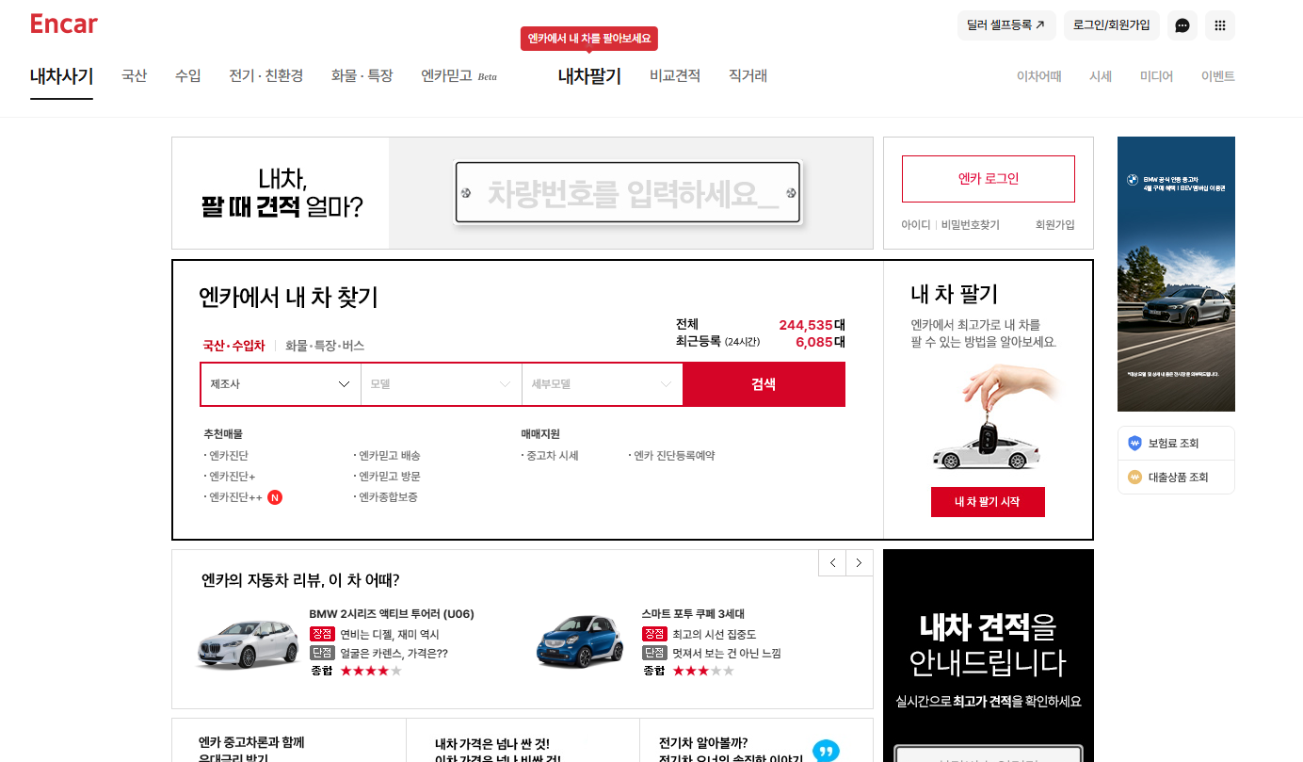
Task: Open 엔카진단 recommended listing link
Action: point(229,456)
